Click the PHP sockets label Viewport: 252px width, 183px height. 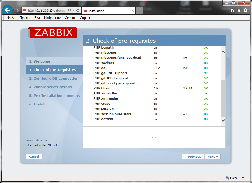[104, 63]
